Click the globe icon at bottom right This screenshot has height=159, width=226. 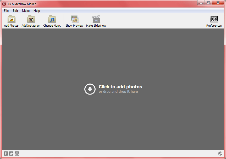(x=220, y=154)
